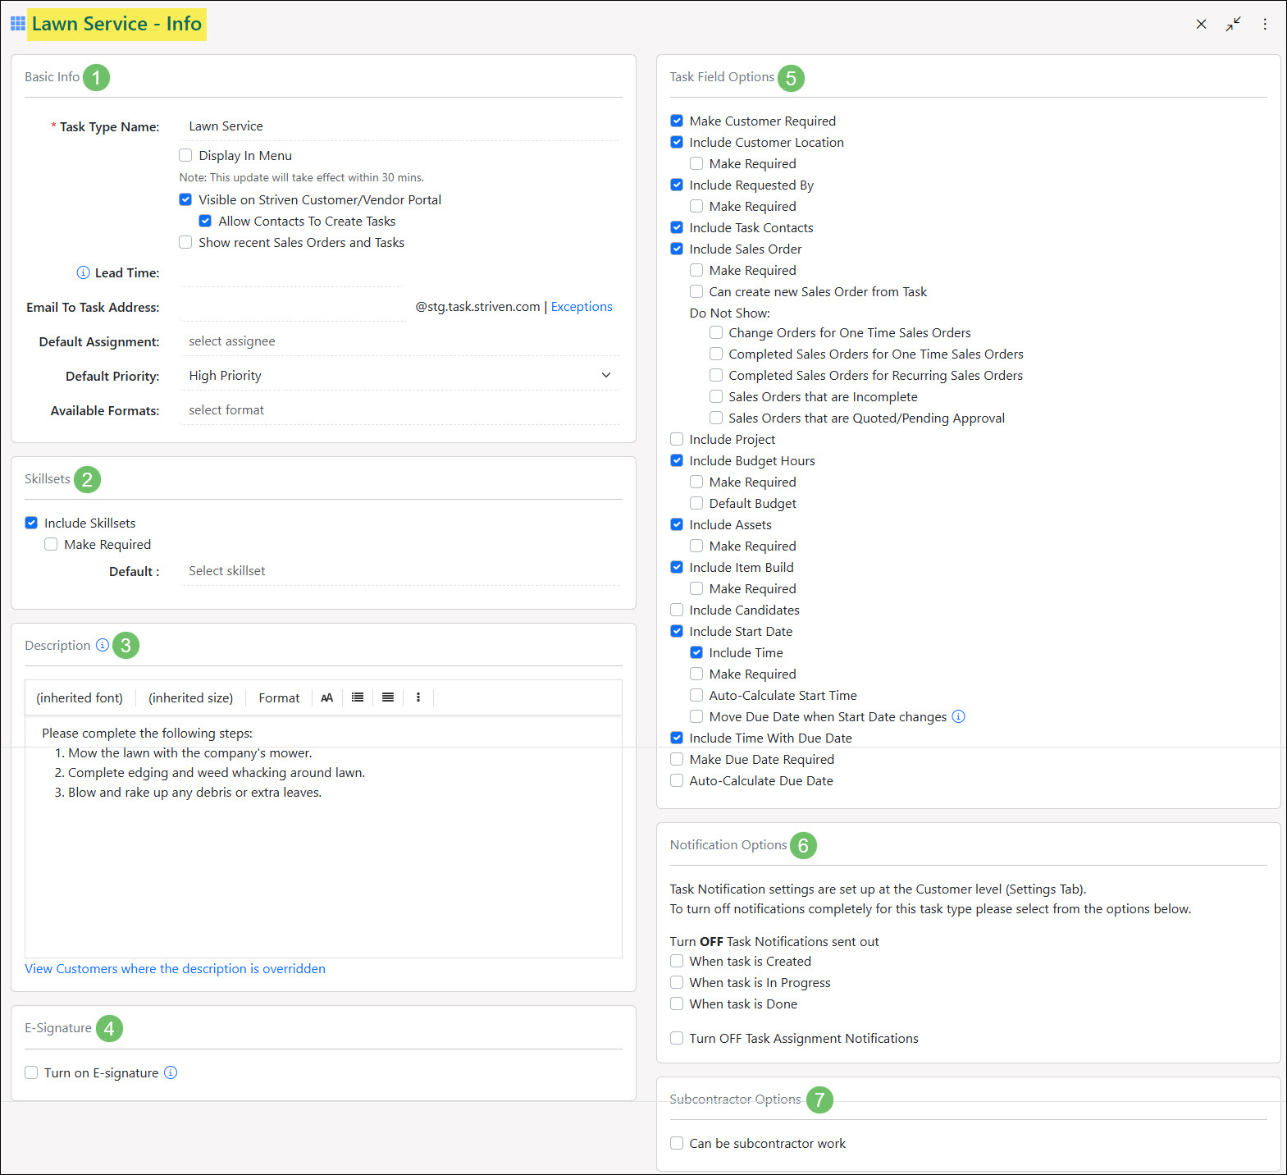Check Change Orders for One Time Sales Orders
Viewport: 1287px width, 1175px height.
(716, 332)
